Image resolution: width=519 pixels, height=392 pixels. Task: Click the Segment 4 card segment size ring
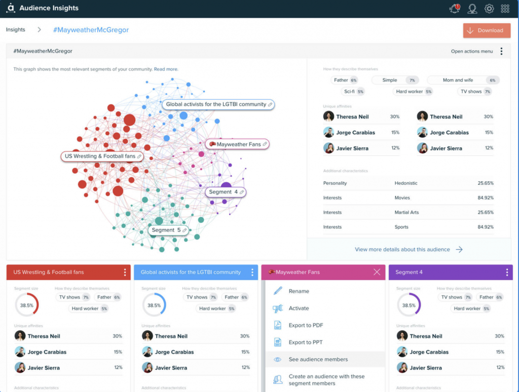[409, 305]
